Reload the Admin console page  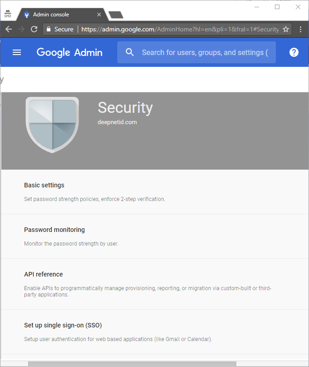point(34,29)
